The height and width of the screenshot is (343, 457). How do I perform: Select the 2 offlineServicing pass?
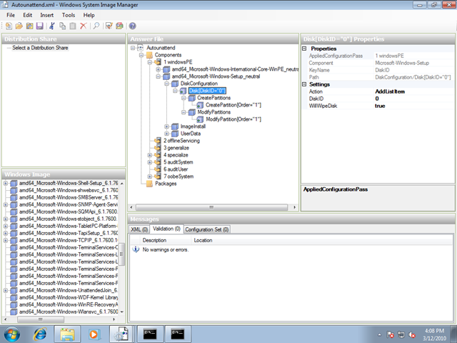pyautogui.click(x=181, y=141)
